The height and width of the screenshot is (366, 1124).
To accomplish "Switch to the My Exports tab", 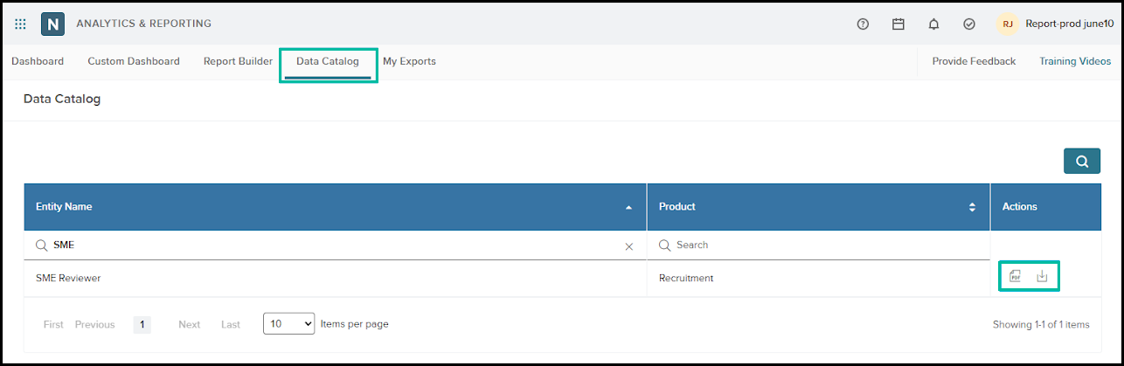I will coord(409,61).
